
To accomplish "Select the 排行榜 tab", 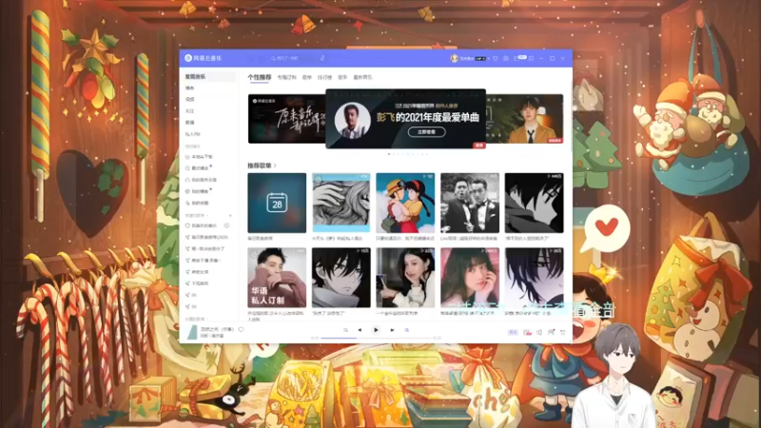I will (324, 77).
